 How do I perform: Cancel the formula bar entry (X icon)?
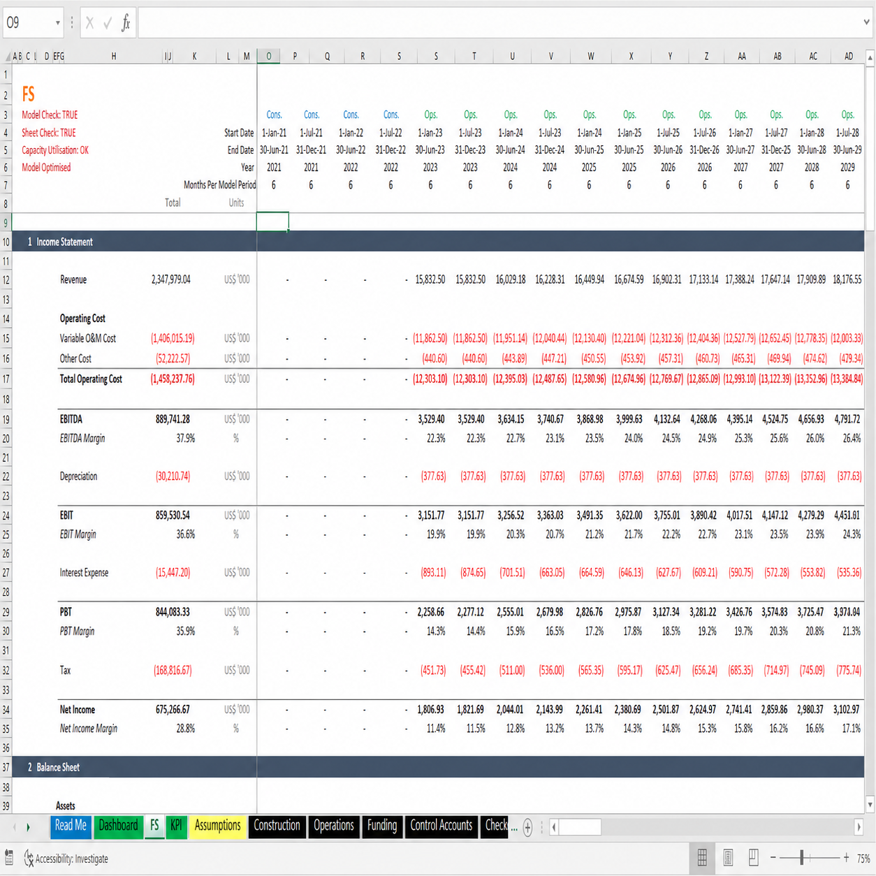pyautogui.click(x=89, y=23)
